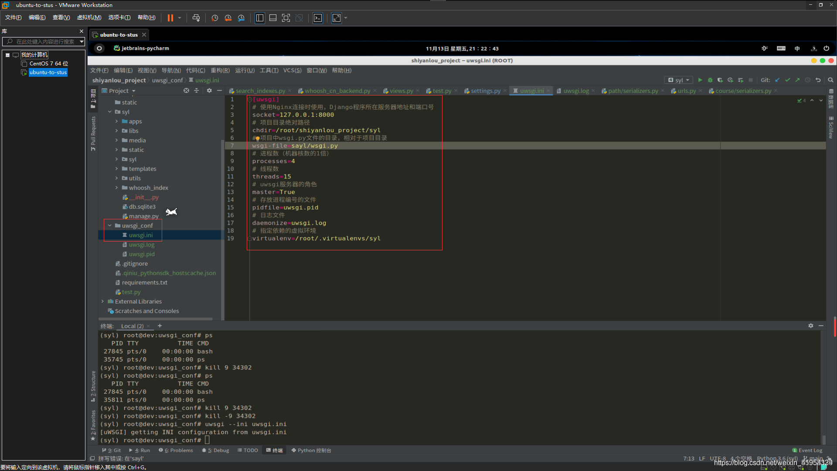Toggle the VM thumbnail bar view
Image resolution: width=837 pixels, height=471 pixels.
273,18
